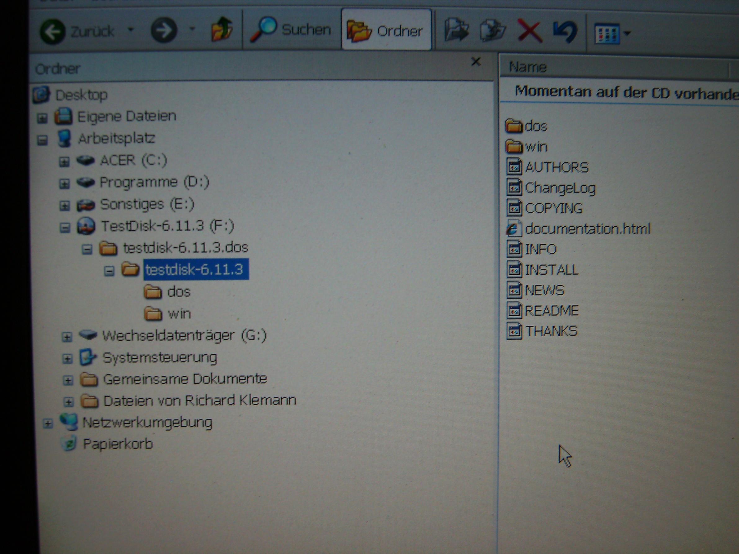This screenshot has width=739, height=554.
Task: Open the Zurück history dropdown arrow
Action: pos(131,30)
